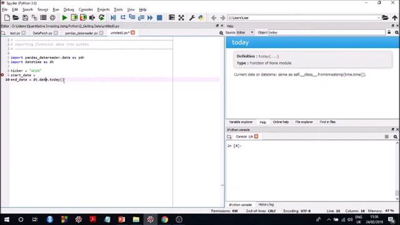
Task: Expand the Source dropdown in Help pane
Action: 245,32
